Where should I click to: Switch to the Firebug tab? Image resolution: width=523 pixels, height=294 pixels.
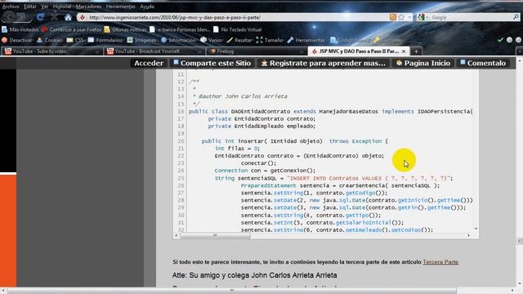click(256, 51)
